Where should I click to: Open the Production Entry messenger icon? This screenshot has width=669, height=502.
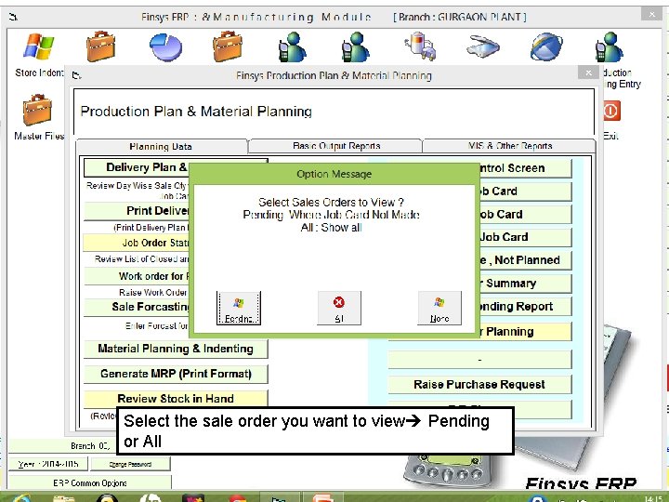coord(610,47)
